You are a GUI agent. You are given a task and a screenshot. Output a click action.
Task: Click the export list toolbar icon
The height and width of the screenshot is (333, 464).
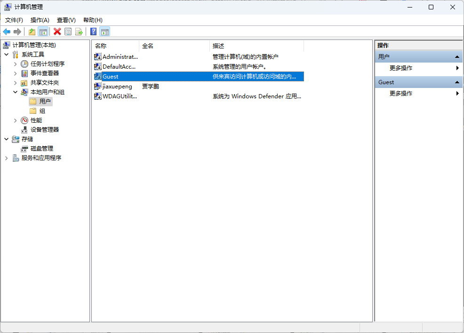click(x=79, y=32)
